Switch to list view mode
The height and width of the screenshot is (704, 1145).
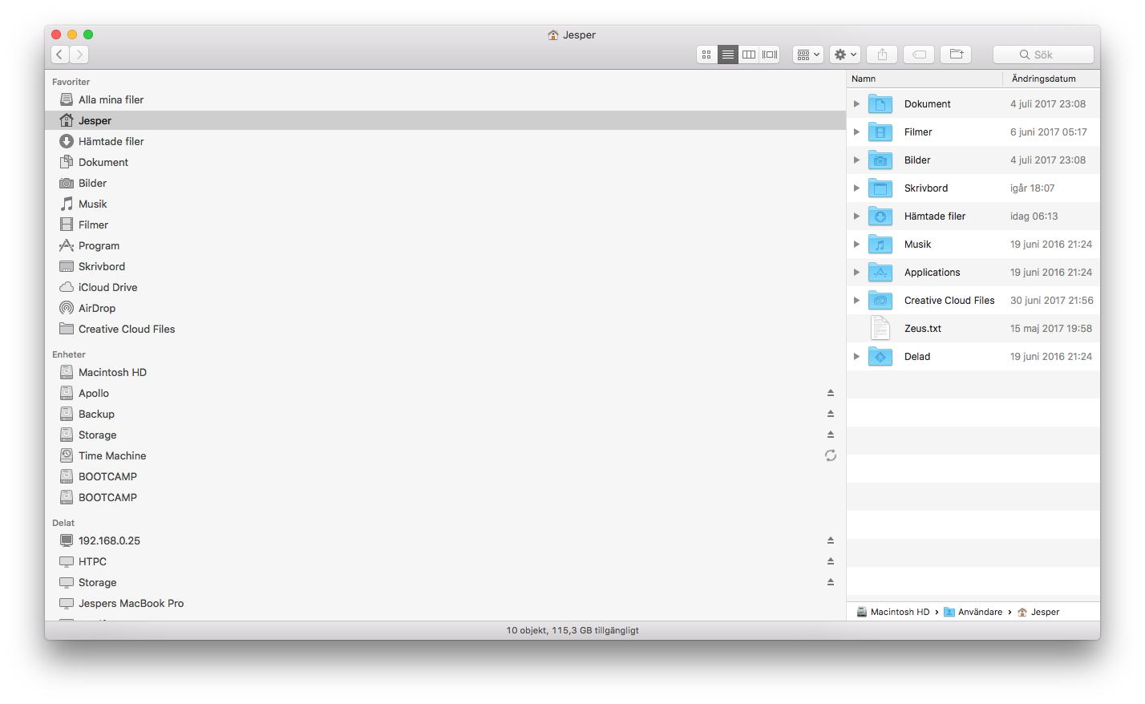click(x=728, y=55)
